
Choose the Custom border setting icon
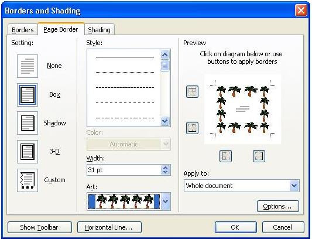(28, 180)
